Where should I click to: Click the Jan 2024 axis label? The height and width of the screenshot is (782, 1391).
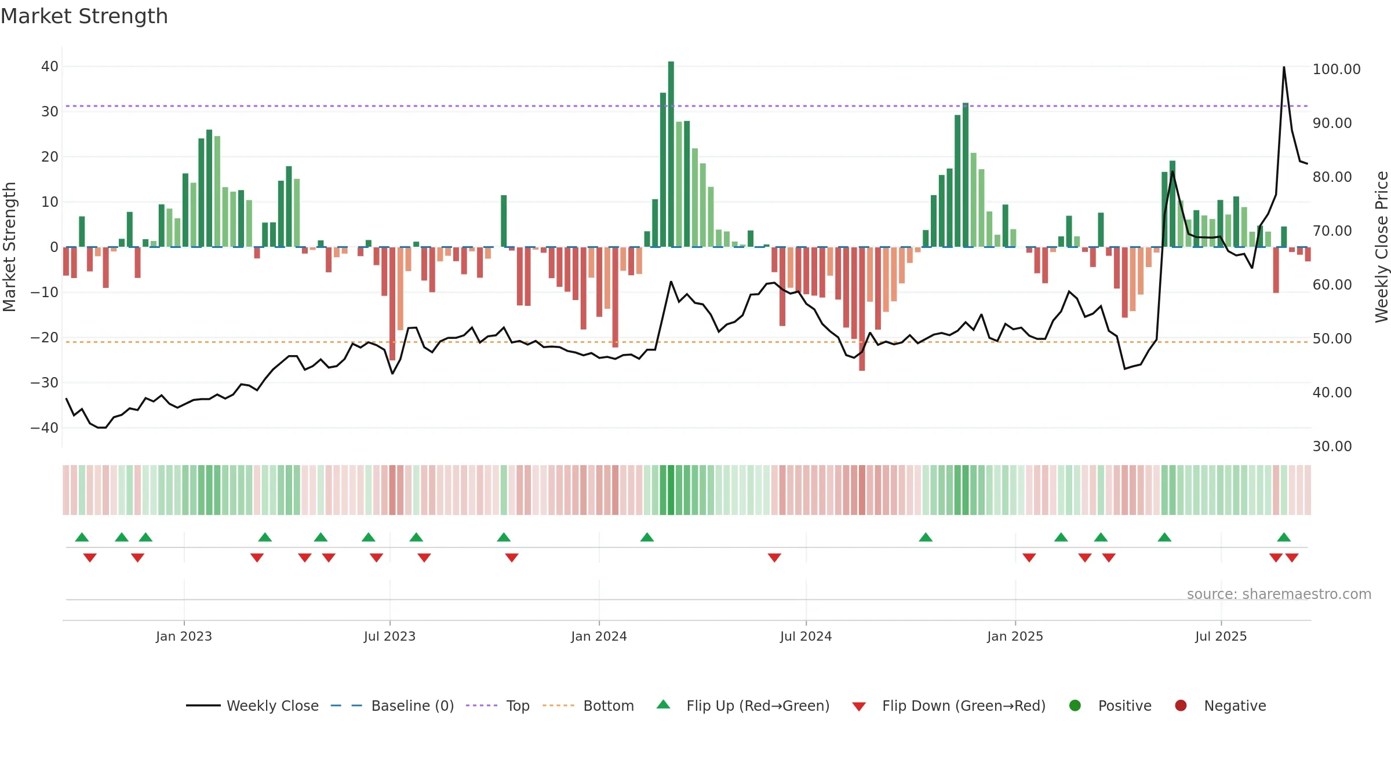tap(599, 636)
